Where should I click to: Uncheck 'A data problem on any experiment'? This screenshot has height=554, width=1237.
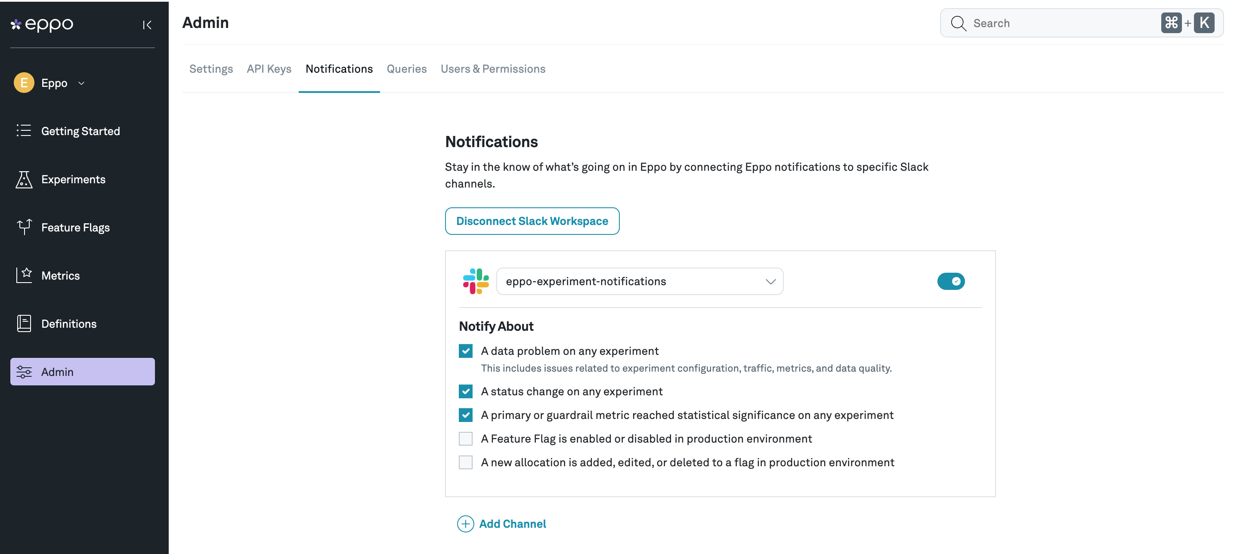click(x=465, y=351)
